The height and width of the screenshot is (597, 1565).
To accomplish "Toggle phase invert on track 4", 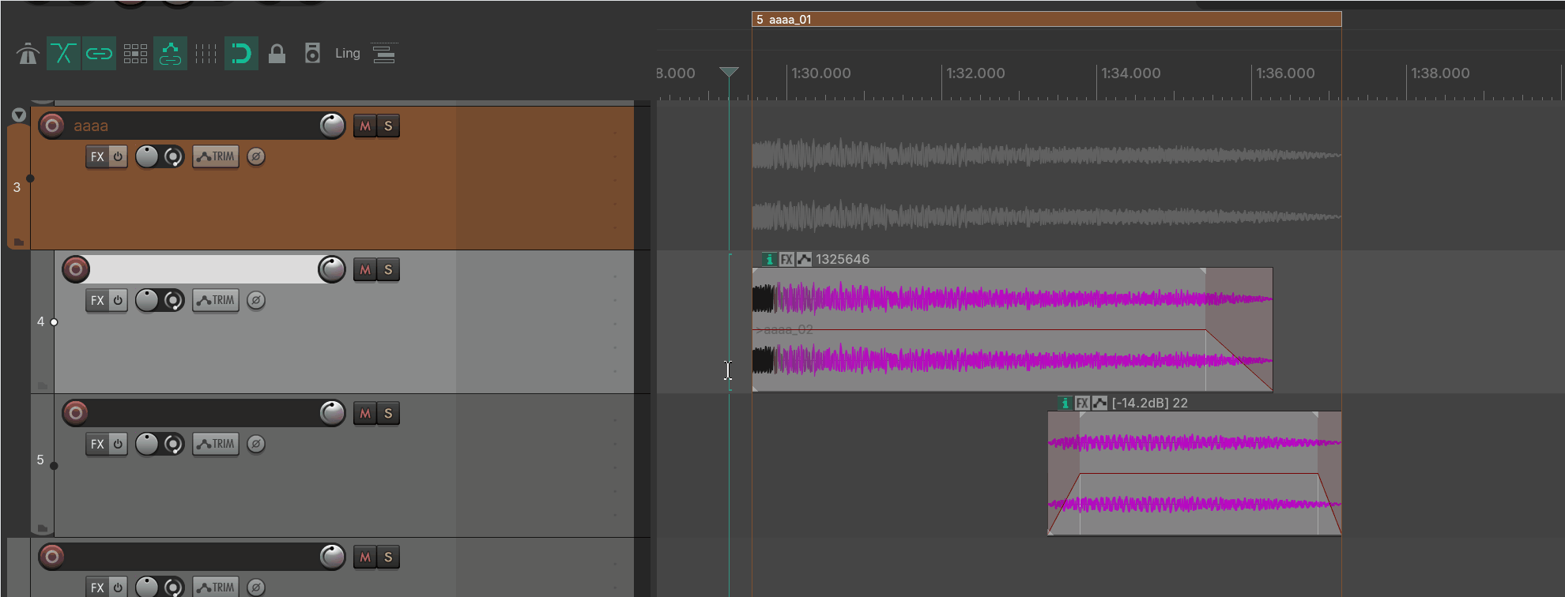I will click(256, 300).
